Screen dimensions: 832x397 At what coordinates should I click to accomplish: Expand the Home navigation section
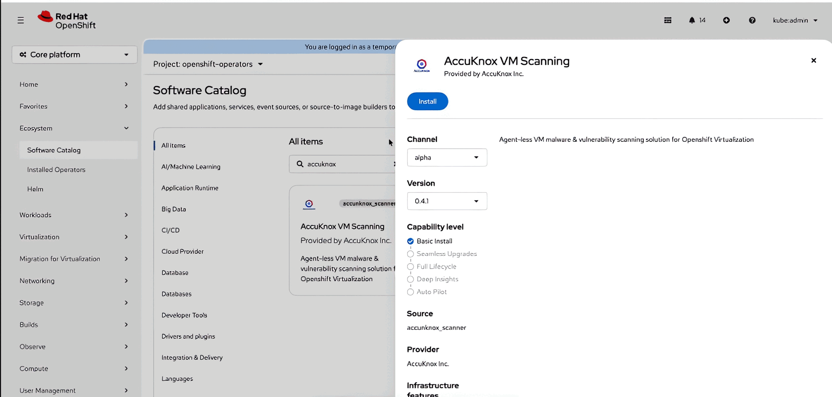tap(74, 84)
